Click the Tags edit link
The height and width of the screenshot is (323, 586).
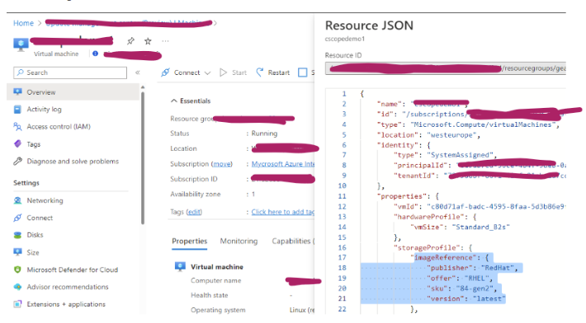194,212
